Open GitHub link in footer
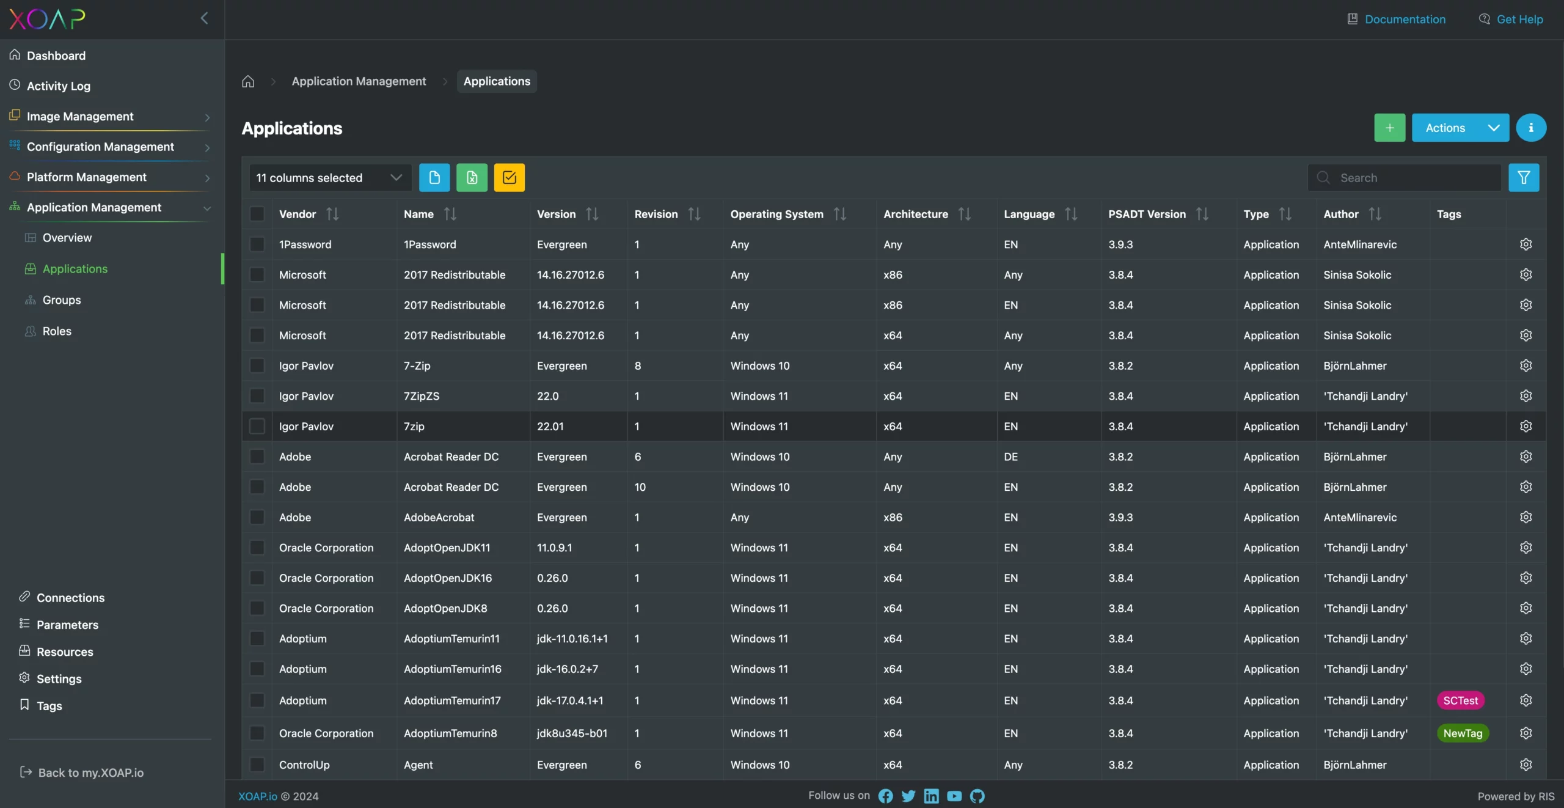This screenshot has height=808, width=1564. (x=977, y=796)
